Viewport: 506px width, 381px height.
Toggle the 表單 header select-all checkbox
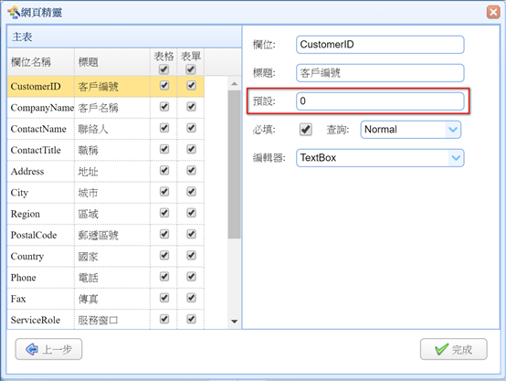click(x=191, y=69)
